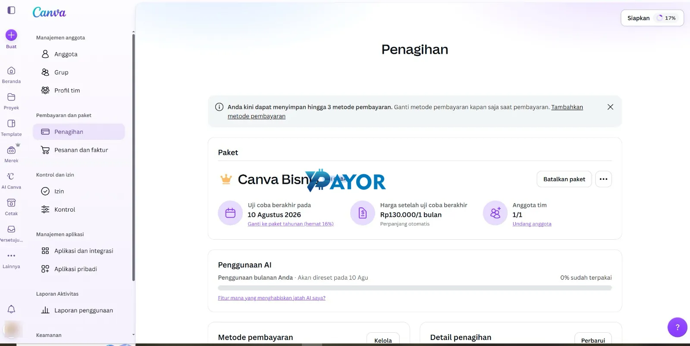The width and height of the screenshot is (690, 346).
Task: Click the AI usage progress bar
Action: pyautogui.click(x=415, y=288)
